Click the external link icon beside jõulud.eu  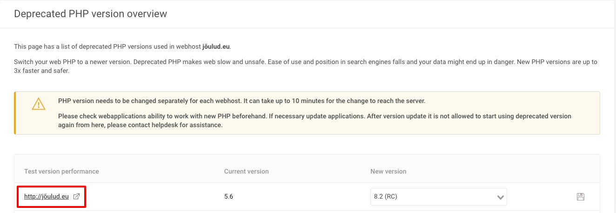(x=77, y=196)
